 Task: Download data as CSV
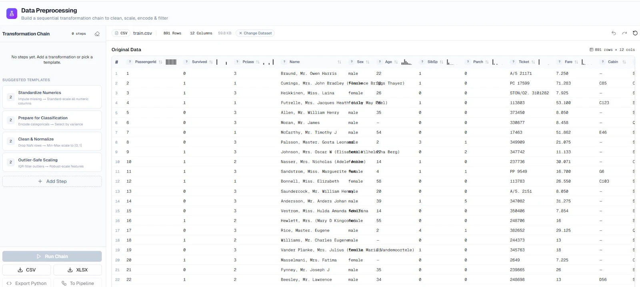(x=27, y=270)
